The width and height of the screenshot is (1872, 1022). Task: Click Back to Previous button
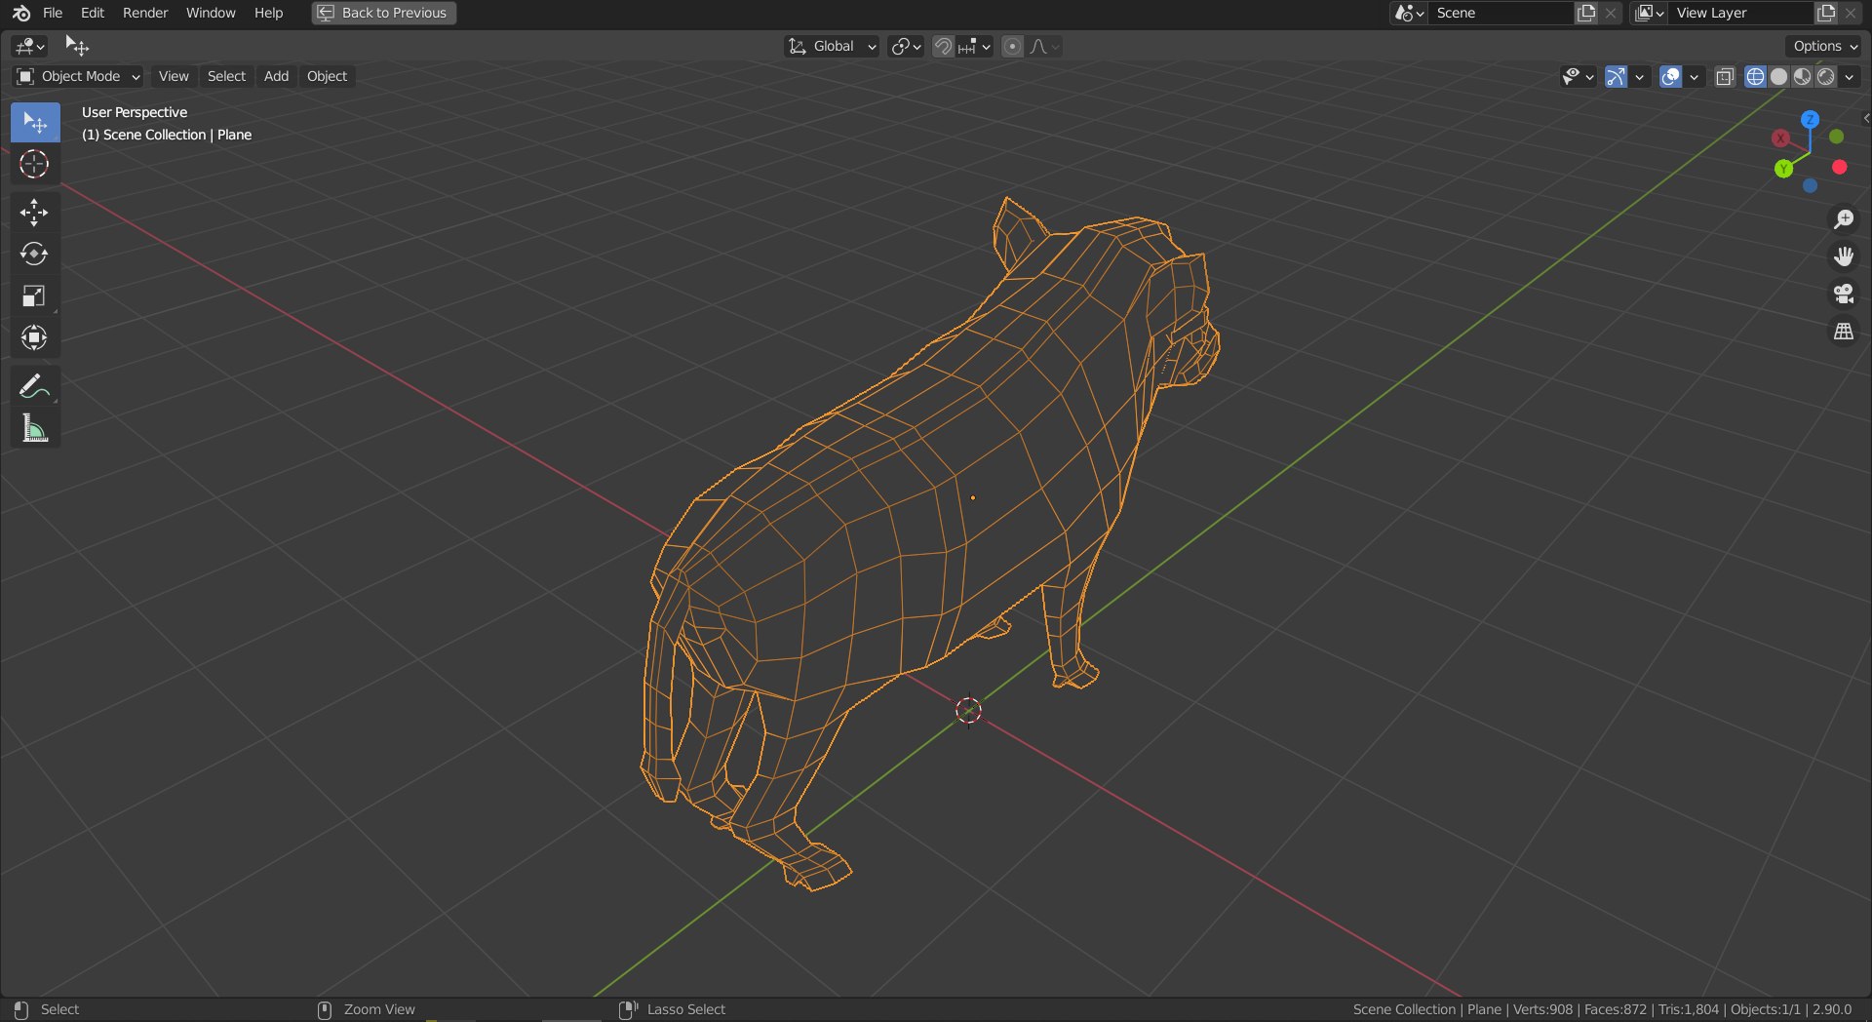pos(384,13)
